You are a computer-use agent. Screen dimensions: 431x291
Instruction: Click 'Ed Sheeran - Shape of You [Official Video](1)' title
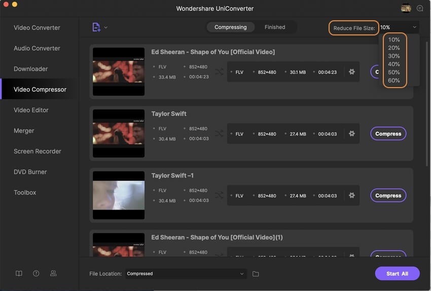click(x=217, y=237)
